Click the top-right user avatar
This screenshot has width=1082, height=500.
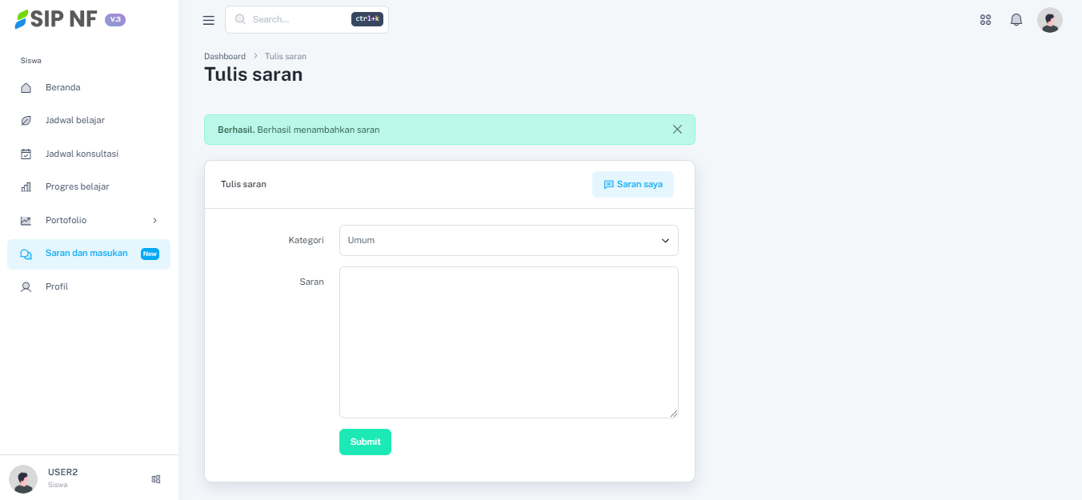coord(1049,20)
